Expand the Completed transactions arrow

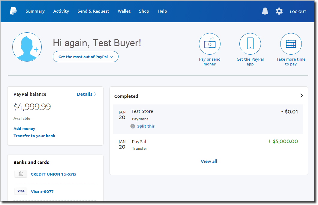coord(301,95)
